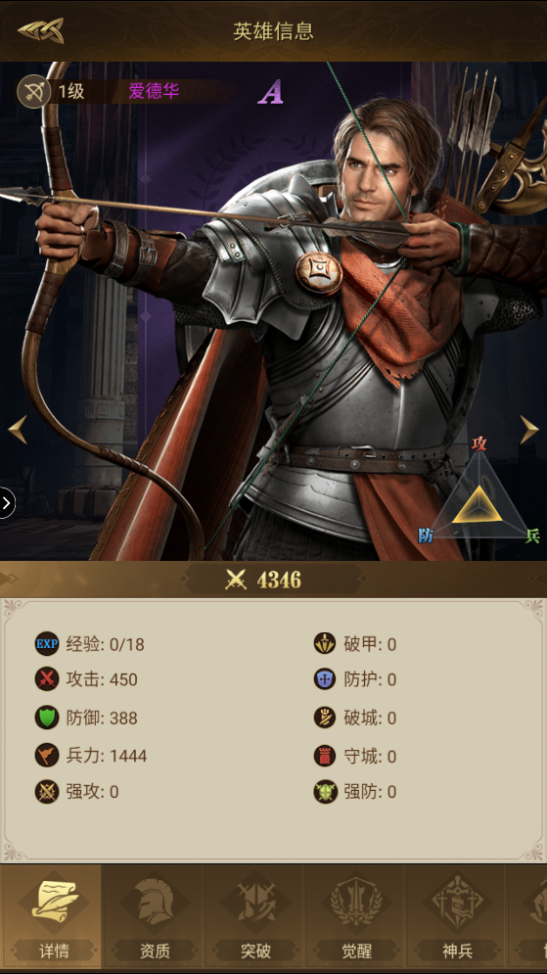Viewport: 547px width, 974px height.
Task: Open the 突破 tab
Action: point(255,915)
